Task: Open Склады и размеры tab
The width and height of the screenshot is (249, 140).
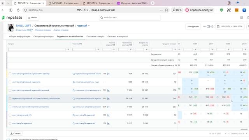Action: click(x=44, y=37)
